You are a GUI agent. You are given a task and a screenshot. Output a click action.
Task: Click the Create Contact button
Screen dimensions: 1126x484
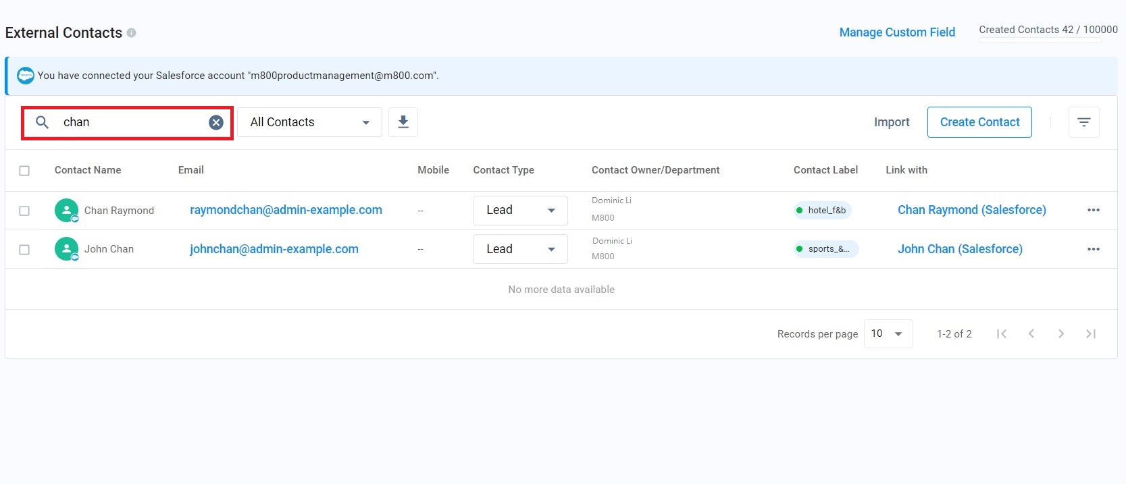979,122
